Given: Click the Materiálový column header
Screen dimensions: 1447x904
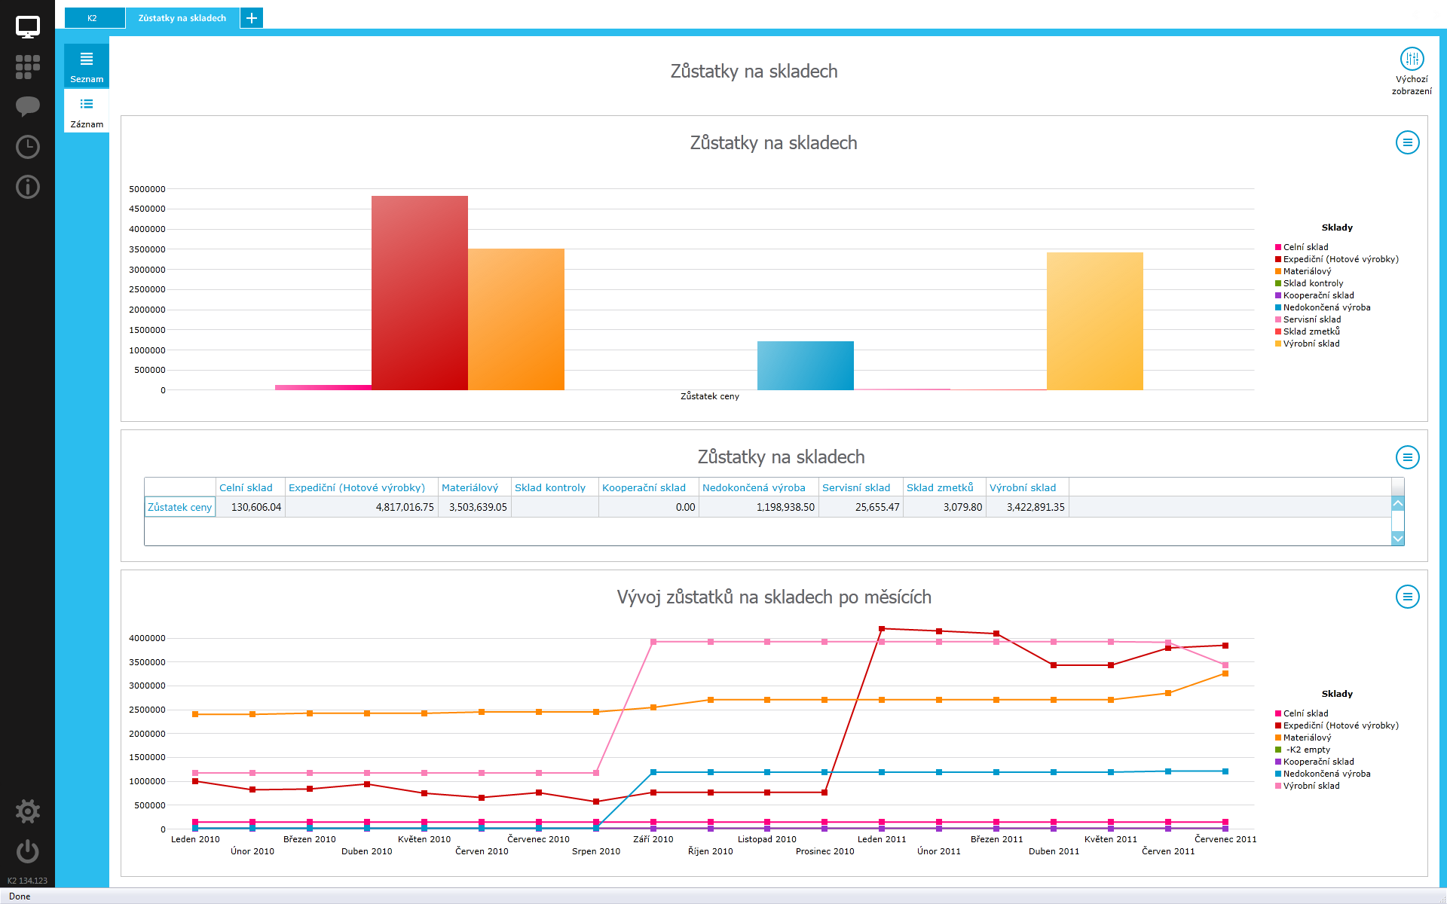Looking at the screenshot, I should 470,487.
